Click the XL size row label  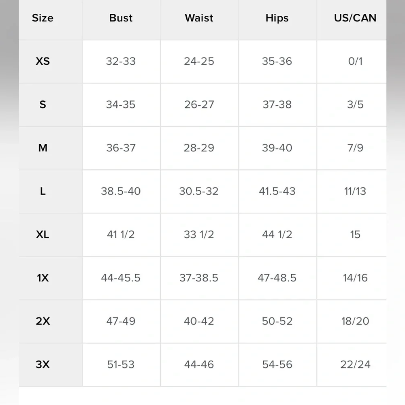(x=43, y=235)
